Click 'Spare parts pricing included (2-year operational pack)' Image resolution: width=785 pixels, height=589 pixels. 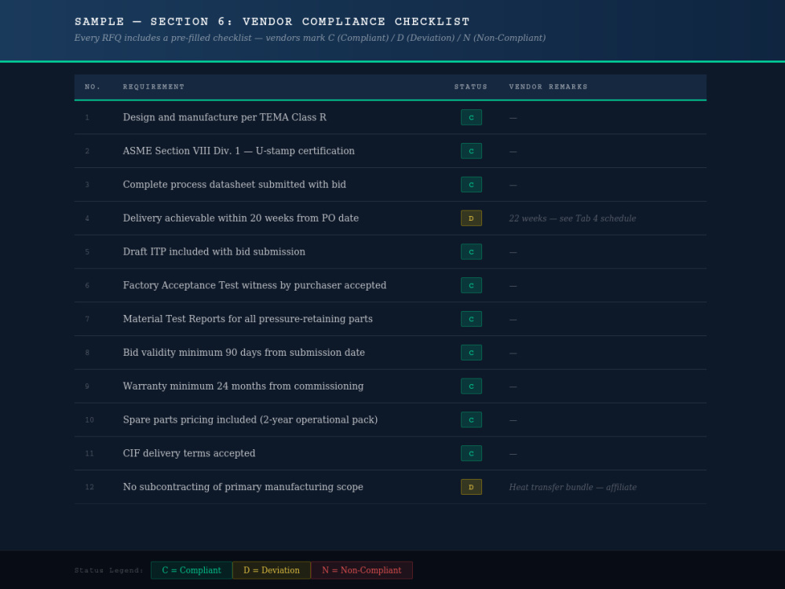pyautogui.click(x=250, y=419)
